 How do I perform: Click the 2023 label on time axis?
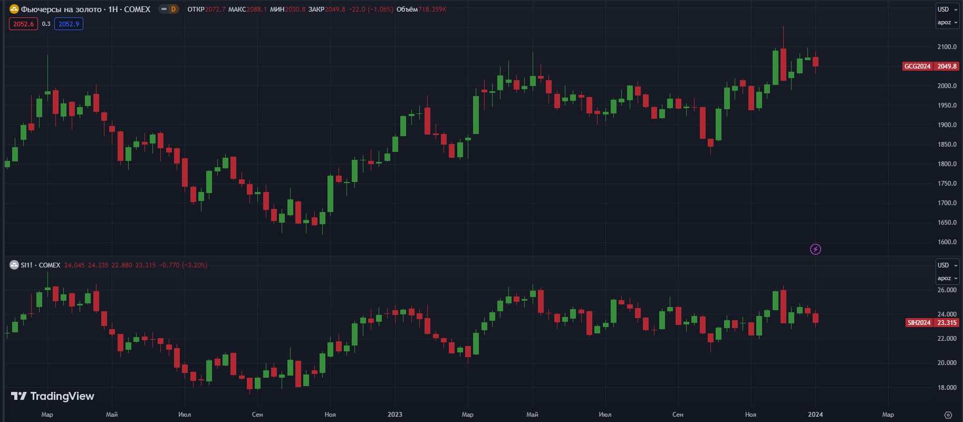coord(394,415)
